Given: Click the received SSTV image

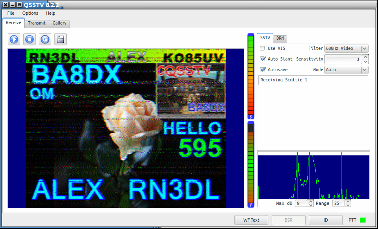Looking at the screenshot, I should 126,128.
